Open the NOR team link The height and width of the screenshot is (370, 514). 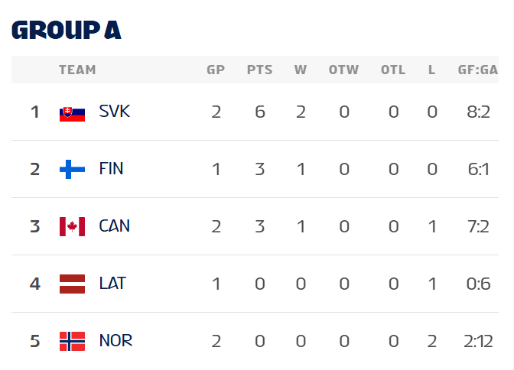click(x=115, y=341)
